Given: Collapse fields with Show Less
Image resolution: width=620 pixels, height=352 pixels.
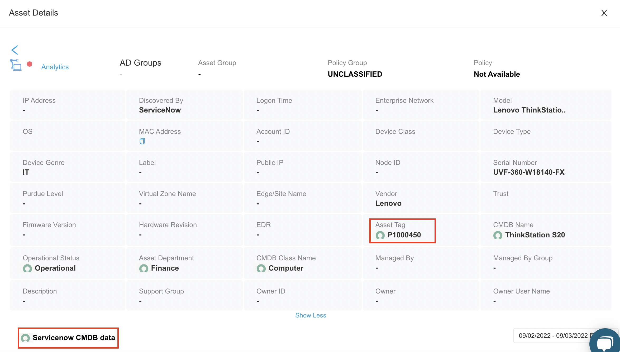Looking at the screenshot, I should coord(311,315).
